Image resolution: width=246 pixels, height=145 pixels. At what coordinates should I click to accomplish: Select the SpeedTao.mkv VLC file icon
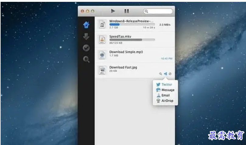102,39
